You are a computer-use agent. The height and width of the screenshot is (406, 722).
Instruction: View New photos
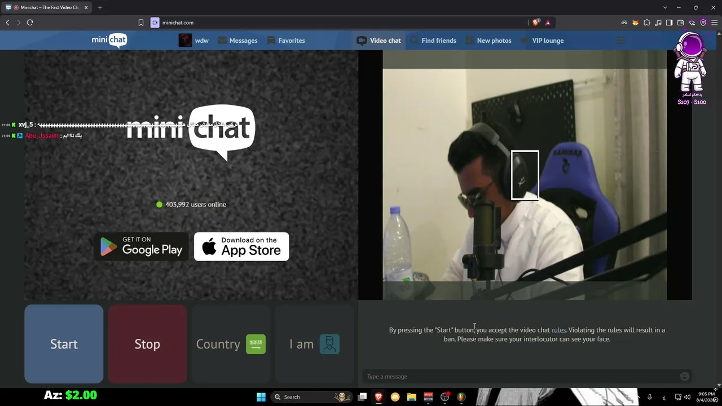coord(488,41)
